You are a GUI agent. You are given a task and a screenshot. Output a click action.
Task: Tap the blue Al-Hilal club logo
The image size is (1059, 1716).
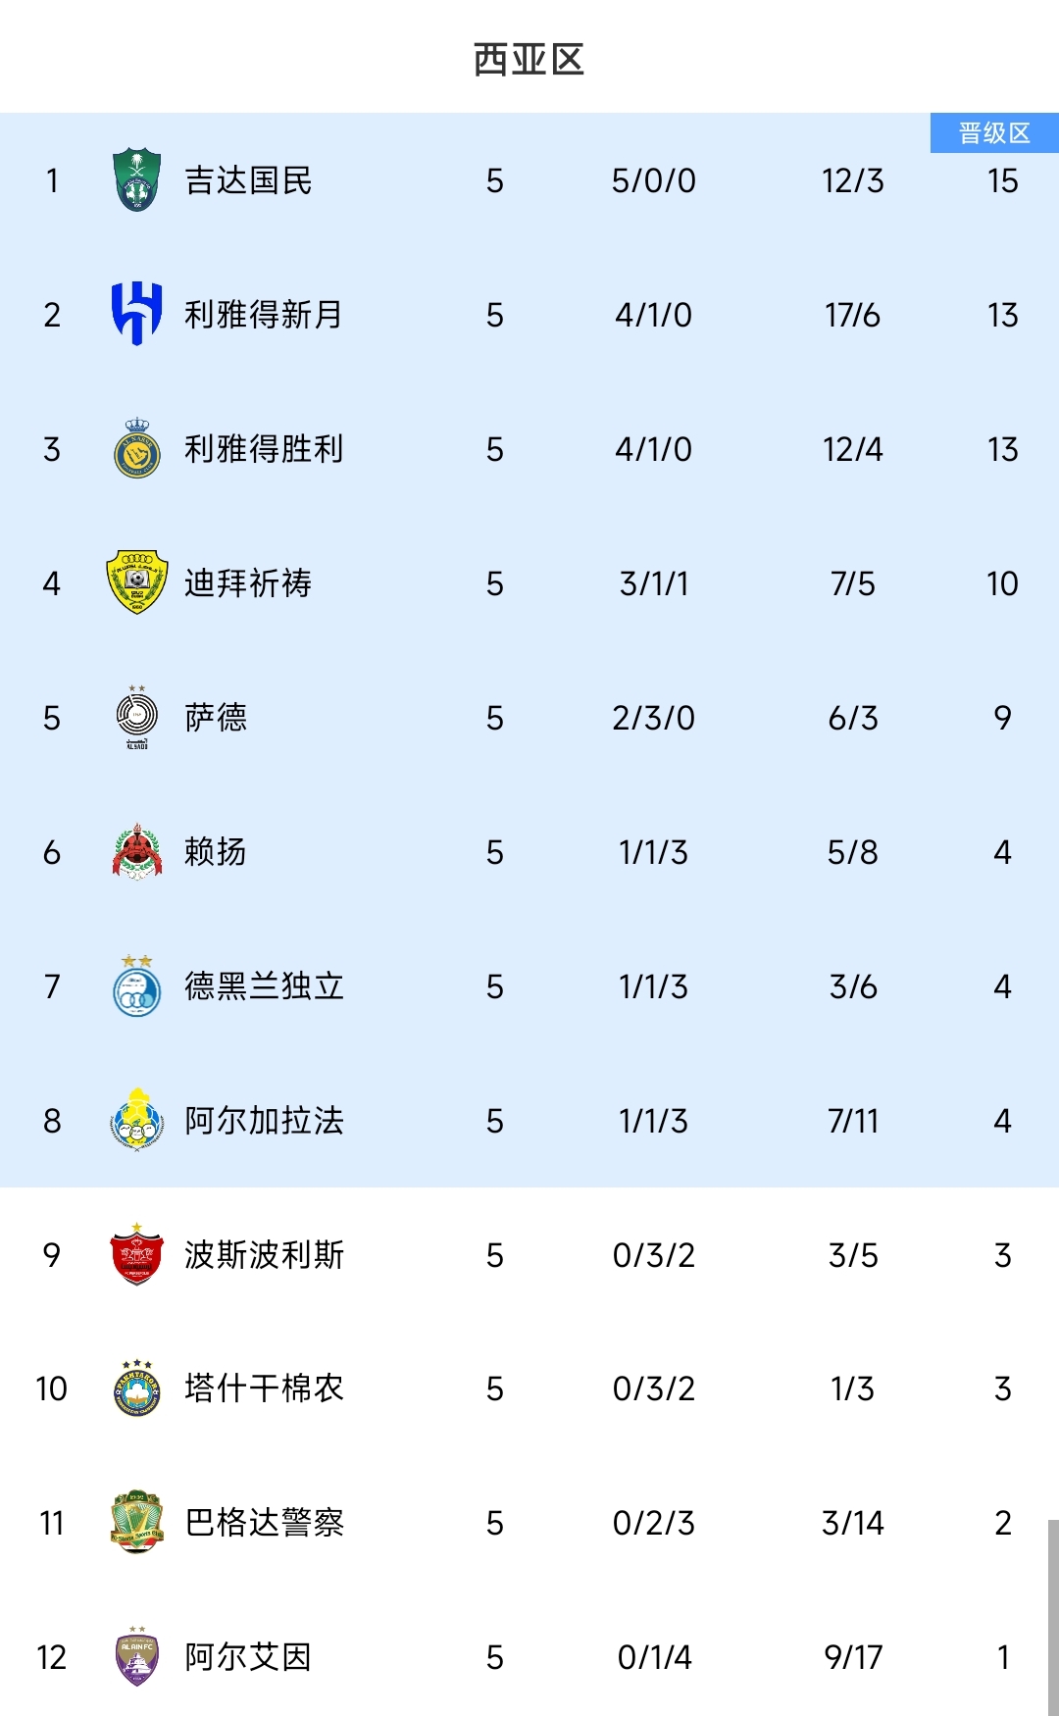(x=137, y=314)
